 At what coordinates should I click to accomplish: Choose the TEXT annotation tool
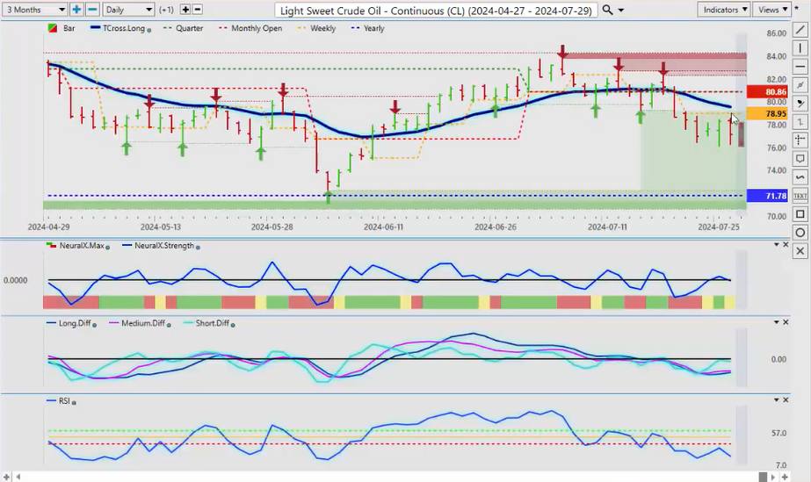[800, 195]
